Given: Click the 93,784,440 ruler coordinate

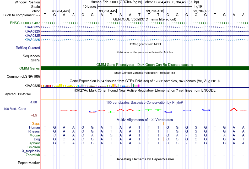Looking at the screenshot, I should (x=60, y=11).
